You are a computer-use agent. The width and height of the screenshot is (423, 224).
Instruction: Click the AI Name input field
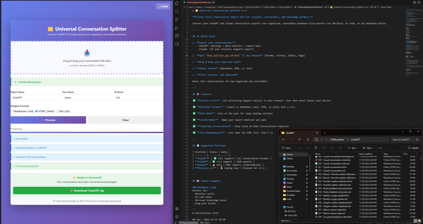138,98
